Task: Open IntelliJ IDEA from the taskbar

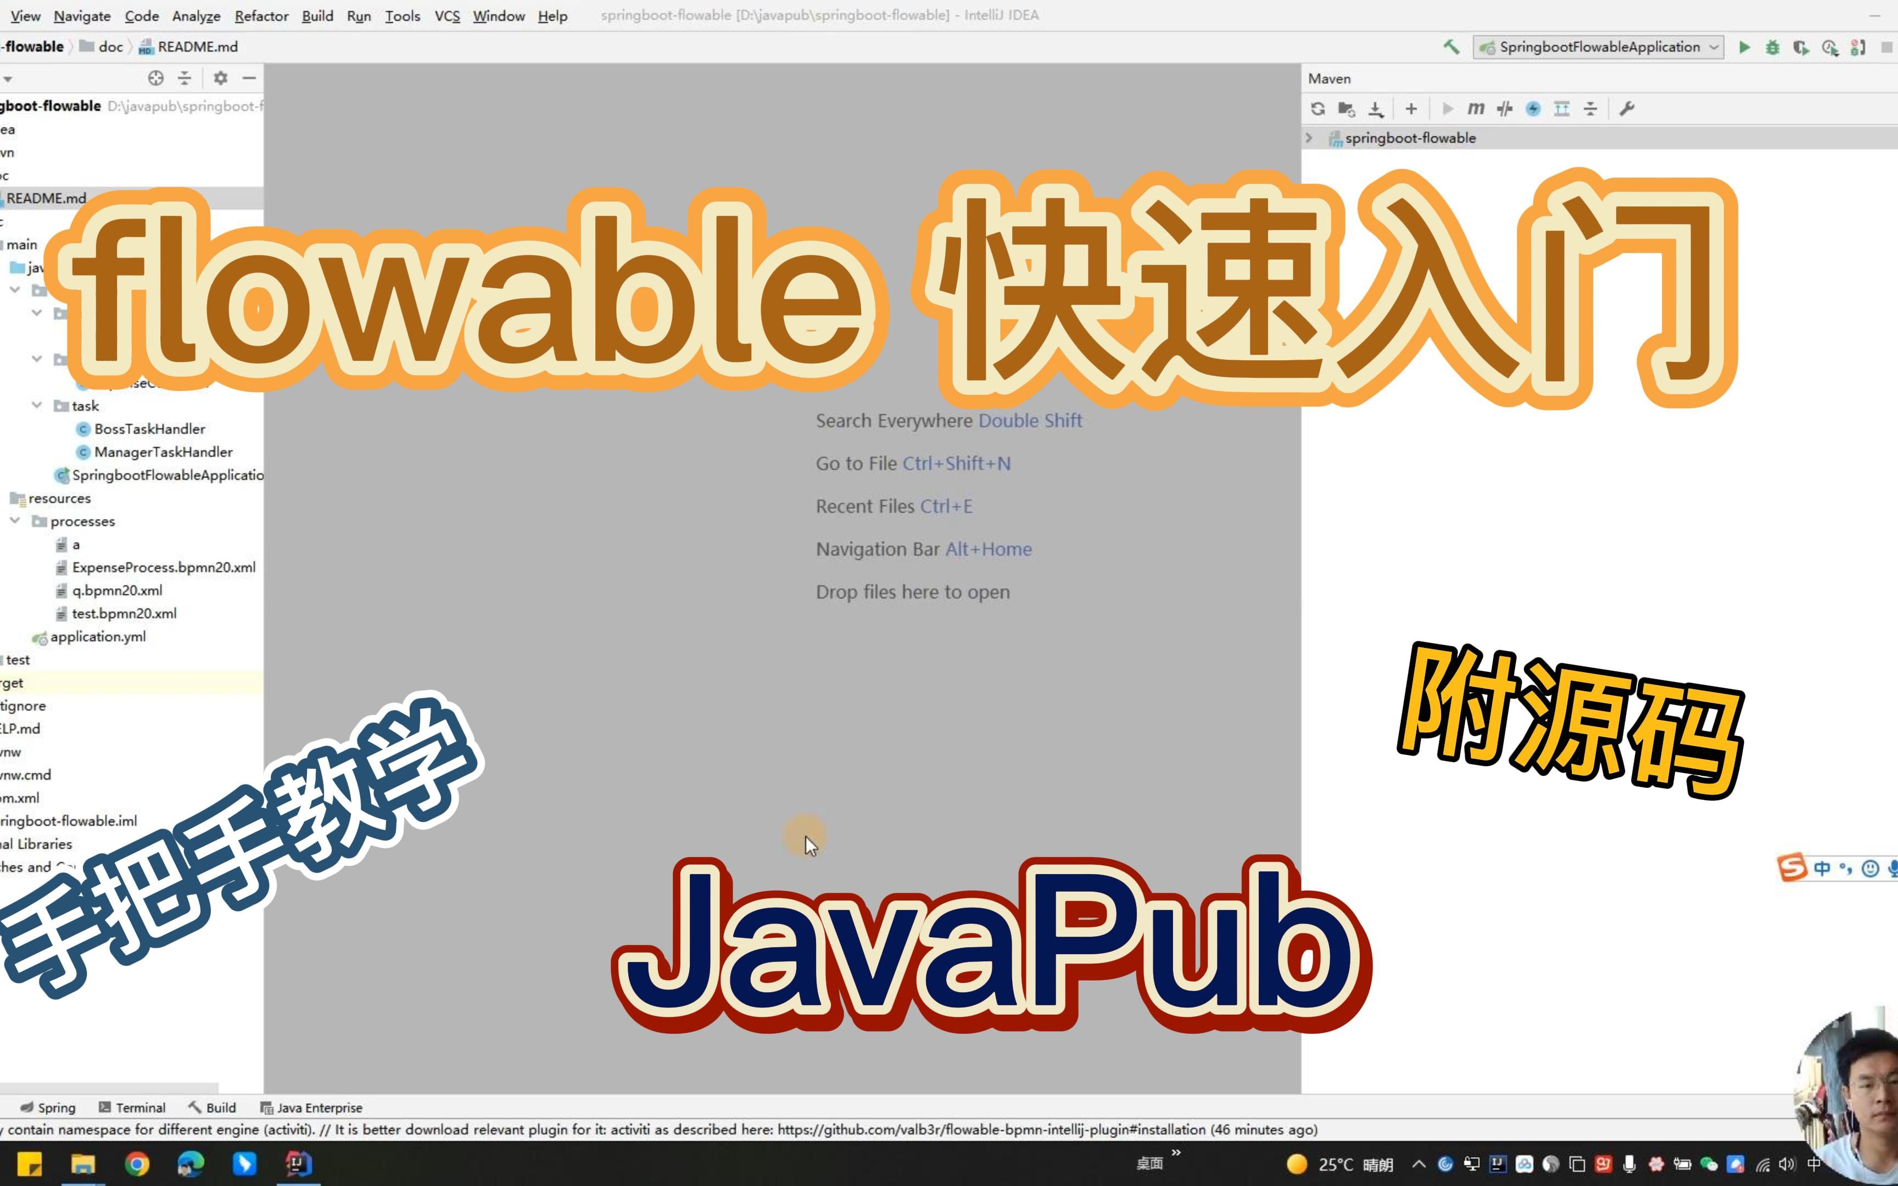Action: 297,1166
